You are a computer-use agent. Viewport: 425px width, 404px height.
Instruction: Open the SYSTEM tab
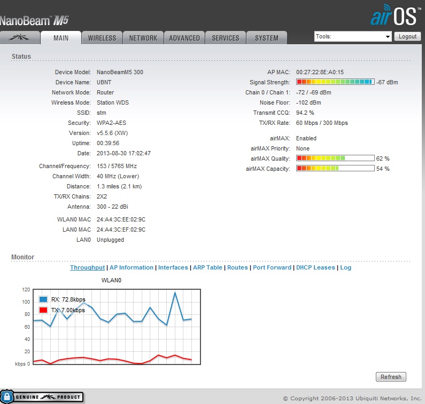point(267,38)
